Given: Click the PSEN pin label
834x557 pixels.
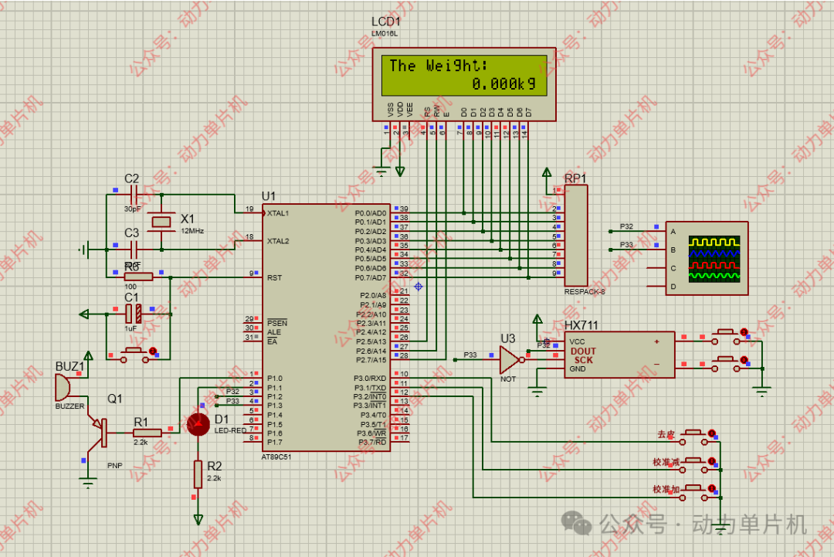Looking at the screenshot, I should [277, 323].
